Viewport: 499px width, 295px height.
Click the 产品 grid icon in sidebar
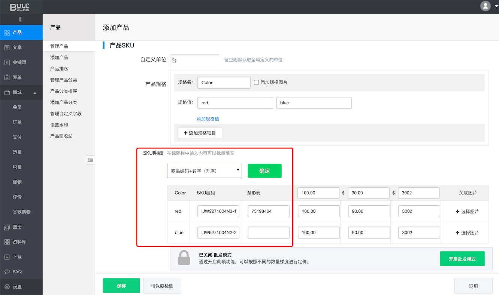[7, 33]
